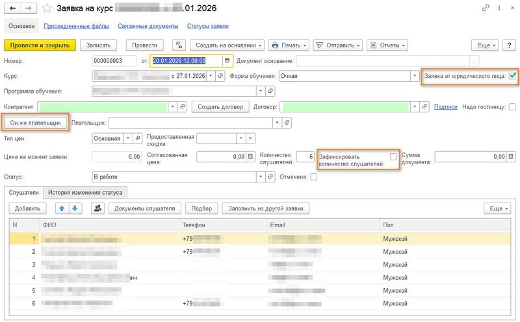Open calendar picker next to date field
This screenshot has width=520, height=322.
227,61
